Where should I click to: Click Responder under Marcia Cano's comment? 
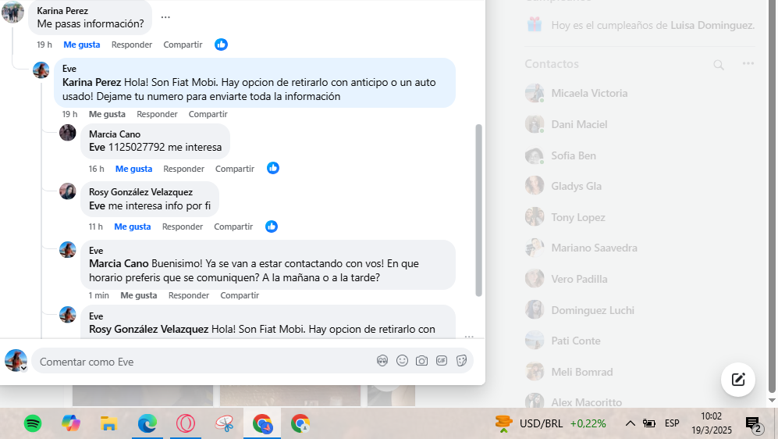[x=183, y=169]
